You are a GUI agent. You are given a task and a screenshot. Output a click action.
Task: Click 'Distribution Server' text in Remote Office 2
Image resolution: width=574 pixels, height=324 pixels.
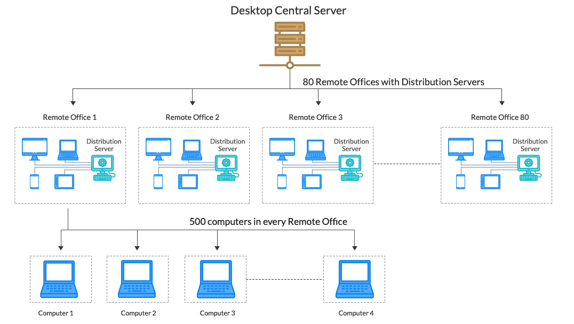tap(228, 145)
